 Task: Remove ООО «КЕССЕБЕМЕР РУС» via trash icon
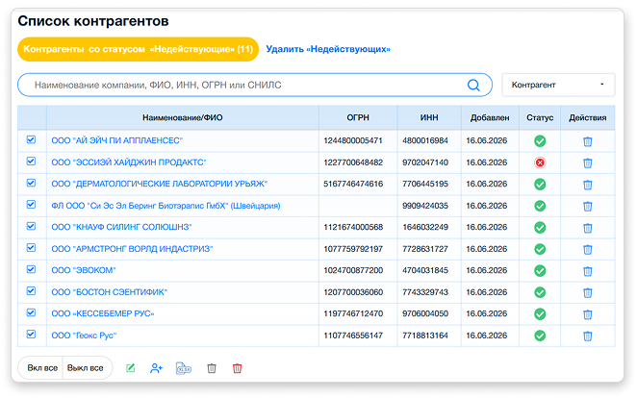pyautogui.click(x=587, y=314)
